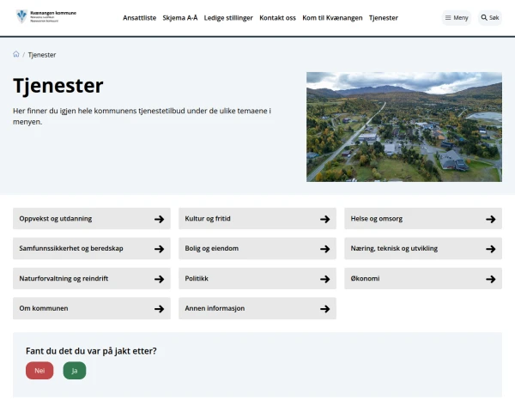
Task: Click the arrow on the Politikk card
Action: point(324,279)
